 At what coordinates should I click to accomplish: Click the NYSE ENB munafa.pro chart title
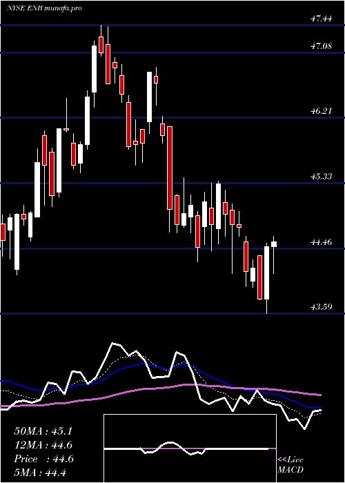44,8
